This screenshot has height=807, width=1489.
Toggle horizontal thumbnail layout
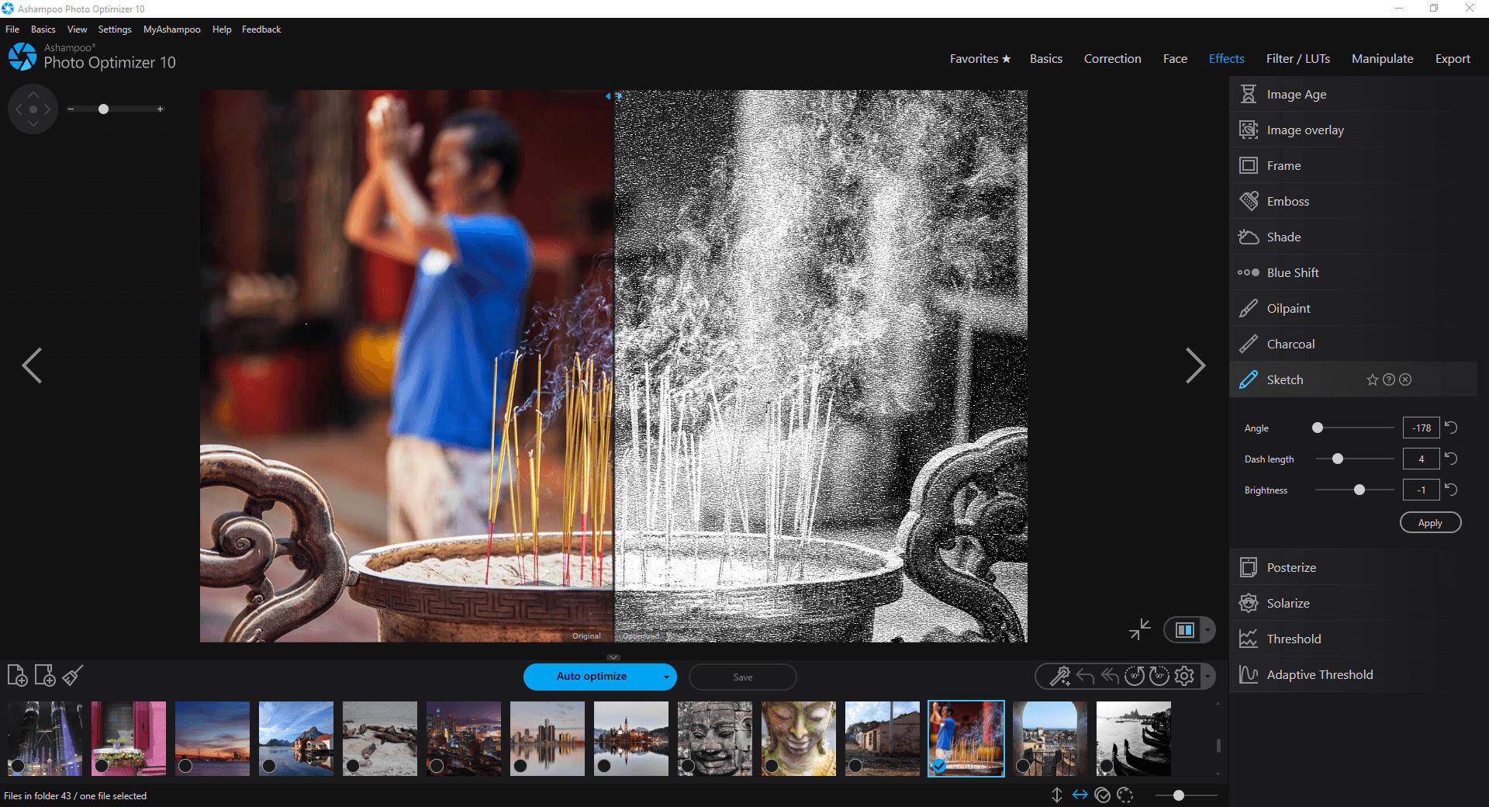tap(1080, 795)
